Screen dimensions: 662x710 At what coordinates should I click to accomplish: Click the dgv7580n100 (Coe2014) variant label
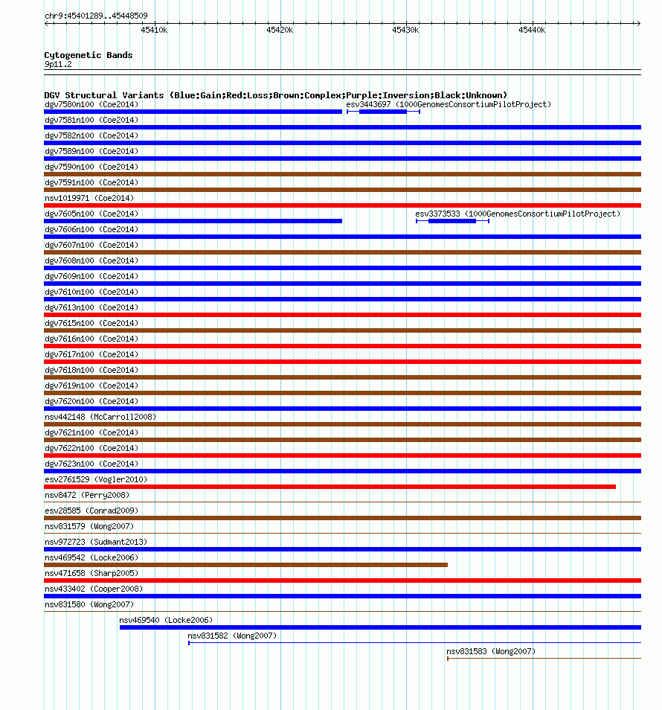91,105
